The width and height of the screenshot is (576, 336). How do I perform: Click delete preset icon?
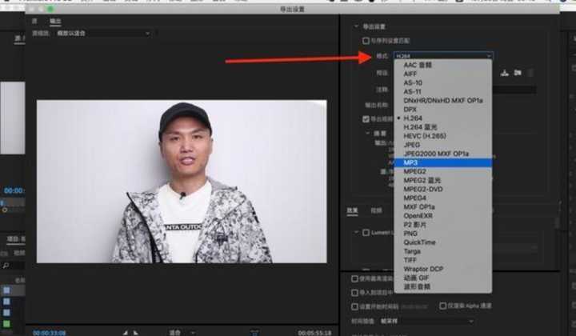pyautogui.click(x=530, y=73)
